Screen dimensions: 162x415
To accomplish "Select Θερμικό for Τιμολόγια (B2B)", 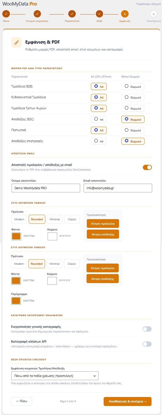I will click(x=133, y=86).
